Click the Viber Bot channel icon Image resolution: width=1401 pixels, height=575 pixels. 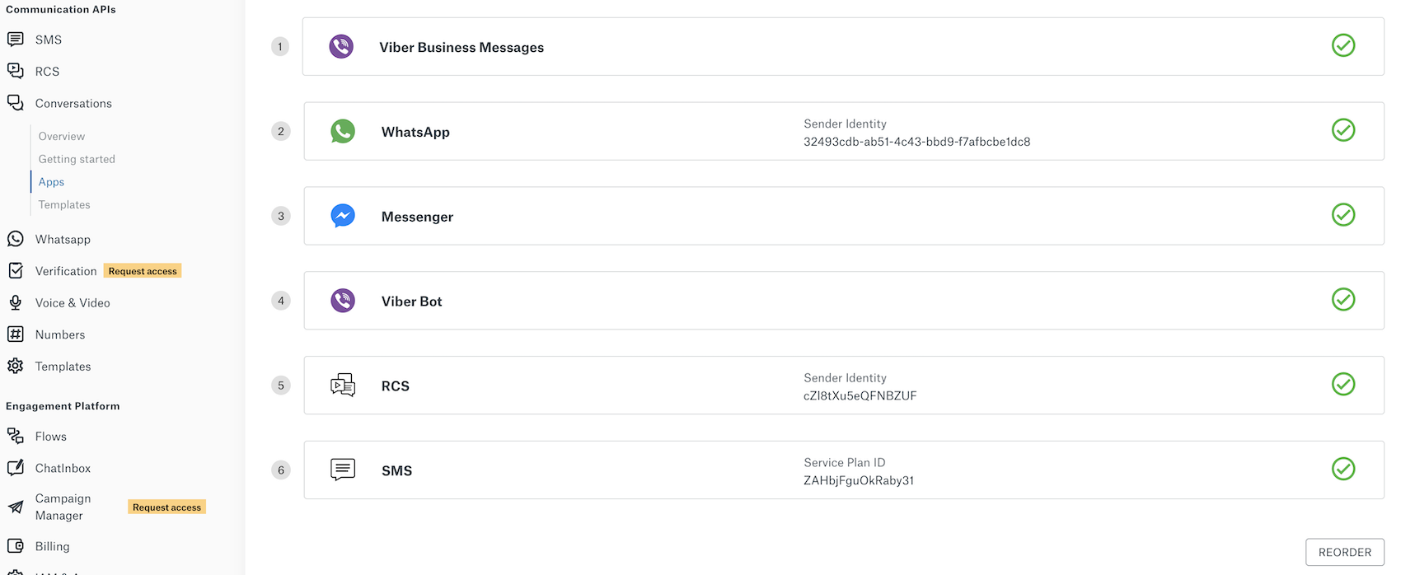pos(343,301)
